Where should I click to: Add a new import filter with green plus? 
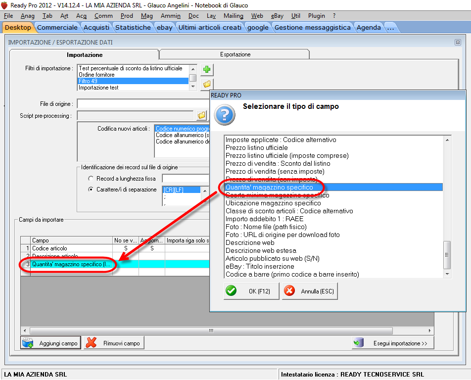(x=207, y=70)
